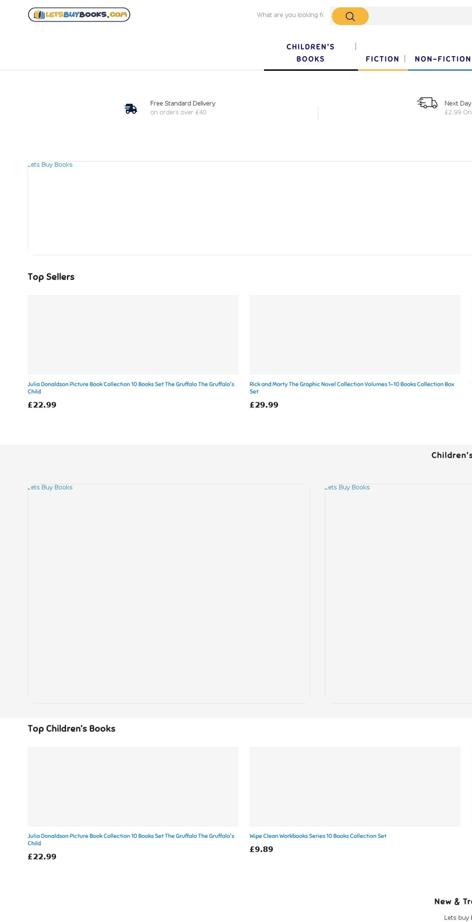472x922 pixels.
Task: Click the LetsBuyBooks.com logo
Action: click(x=79, y=15)
